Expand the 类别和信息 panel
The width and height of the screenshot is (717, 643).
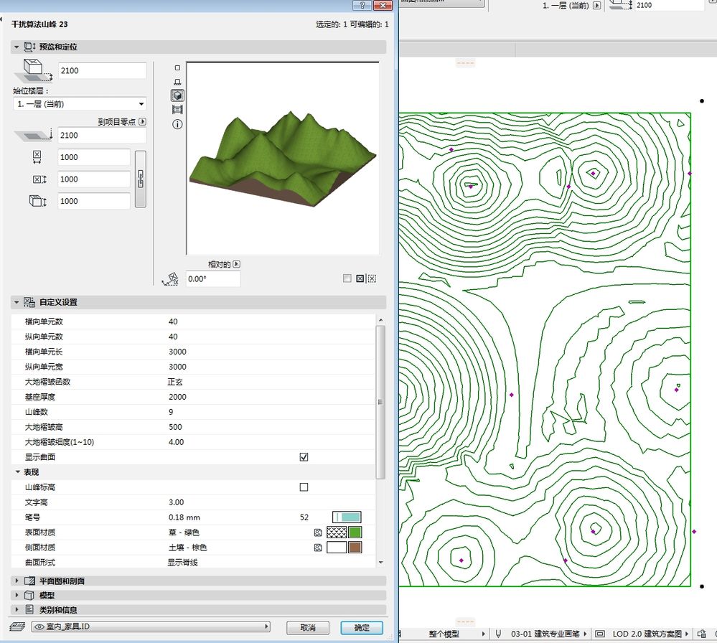pos(57,609)
